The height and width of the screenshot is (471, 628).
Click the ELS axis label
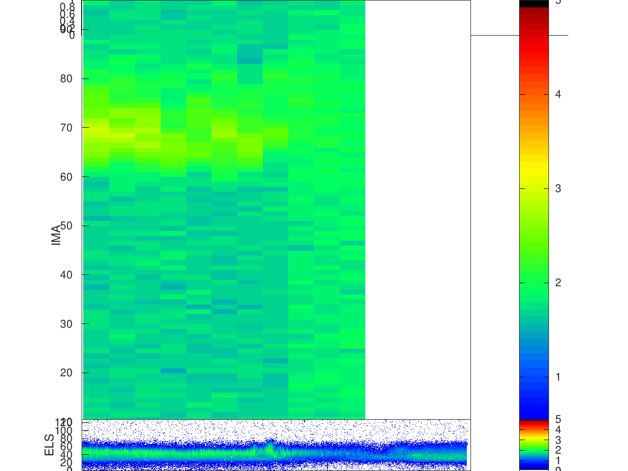[x=49, y=444]
